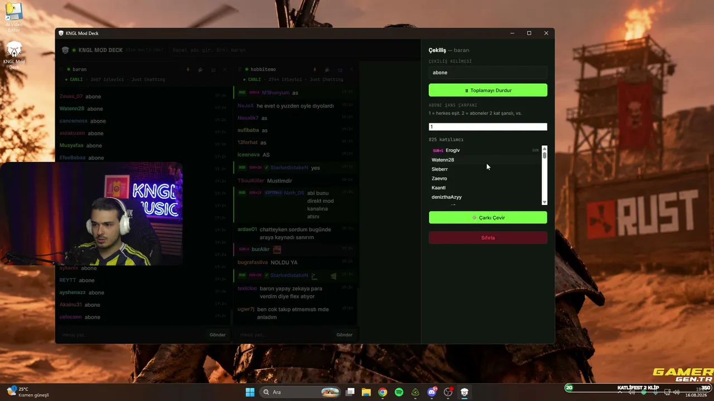Screen dimensions: 714x401
Task: Open the giveaway icon in hobbitemo column header
Action: (x=327, y=70)
